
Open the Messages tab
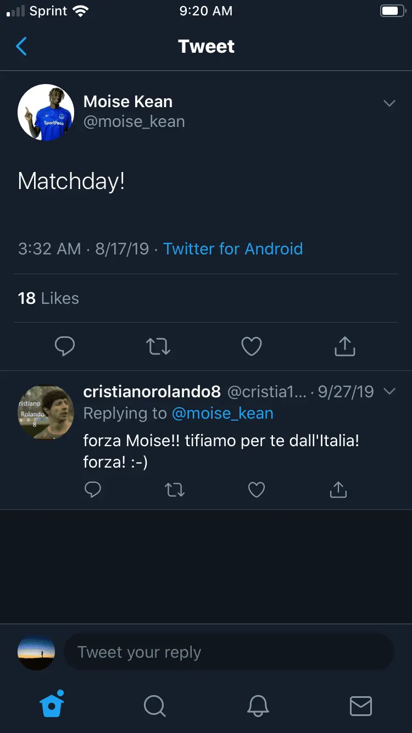(x=361, y=706)
